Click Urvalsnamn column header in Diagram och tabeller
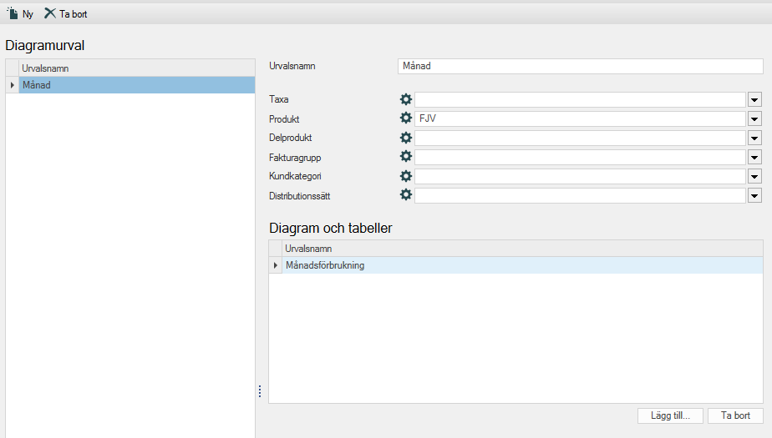The height and width of the screenshot is (438, 772). pos(522,249)
